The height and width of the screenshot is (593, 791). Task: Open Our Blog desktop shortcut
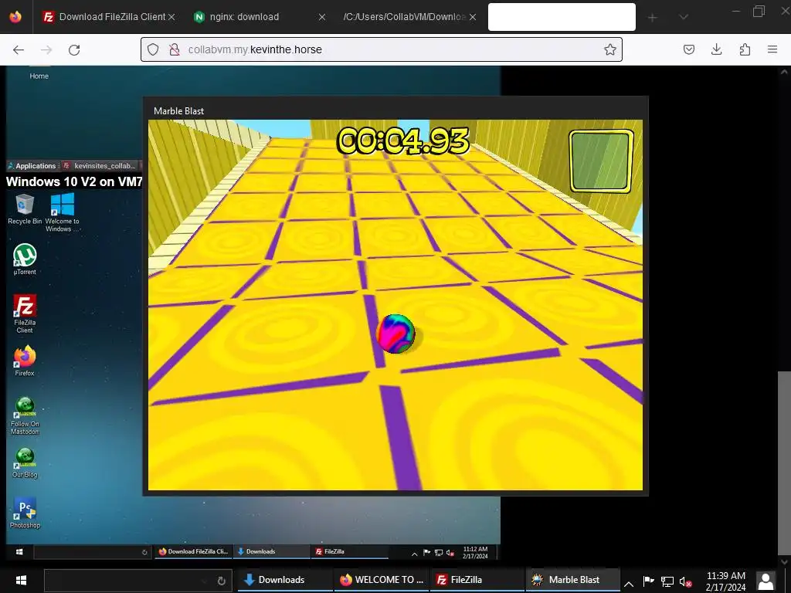tap(25, 463)
